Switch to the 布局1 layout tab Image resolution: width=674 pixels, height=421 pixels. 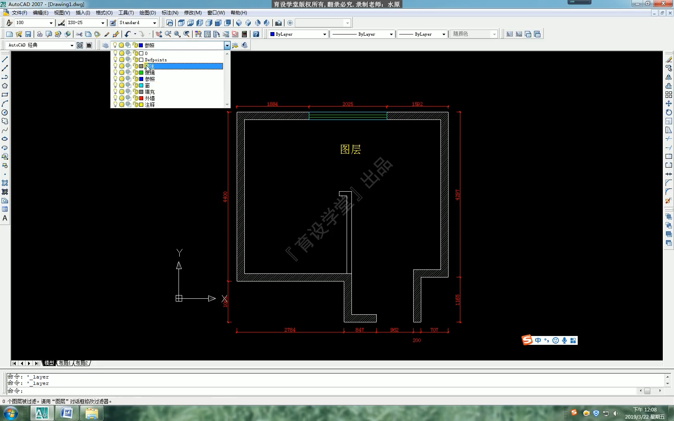pos(65,363)
